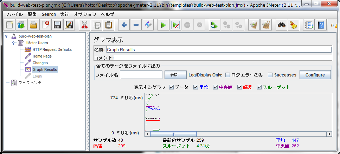Collapse the build-web-test-plan tree node
Screen dimensions: 340x154
click(7, 36)
